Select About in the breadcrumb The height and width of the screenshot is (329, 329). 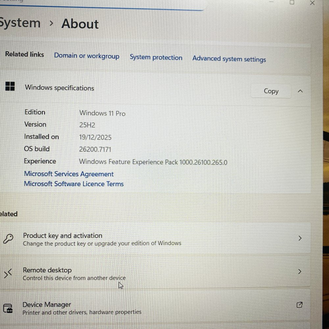(80, 24)
